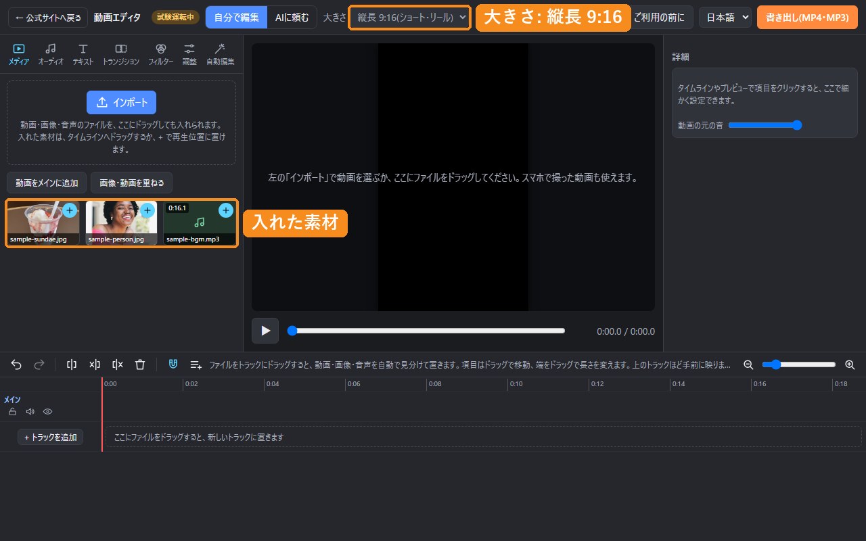Click the timeline zoom slider
This screenshot has width=866, height=541.
799,364
